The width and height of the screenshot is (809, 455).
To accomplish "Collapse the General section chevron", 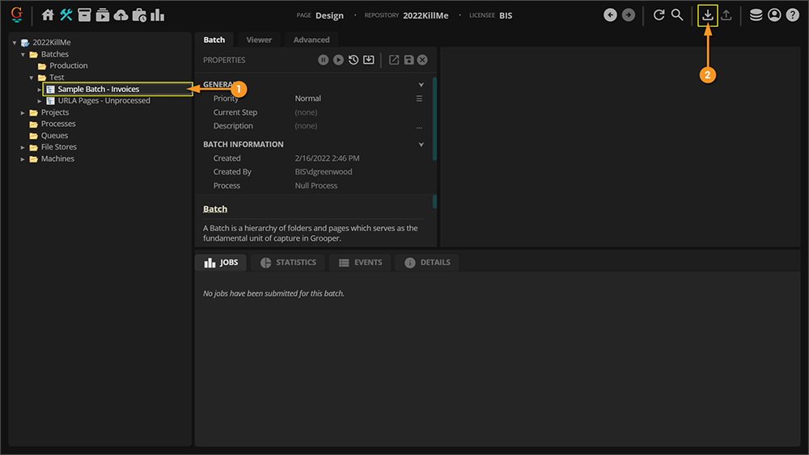I will 421,85.
